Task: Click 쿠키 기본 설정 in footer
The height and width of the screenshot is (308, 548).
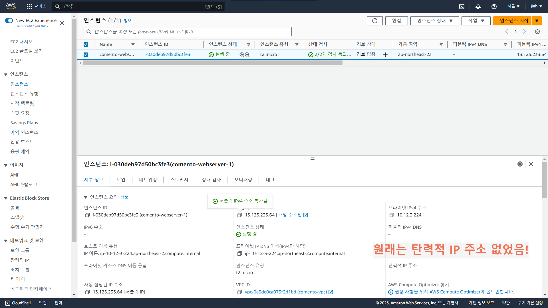Action: [x=530, y=303]
